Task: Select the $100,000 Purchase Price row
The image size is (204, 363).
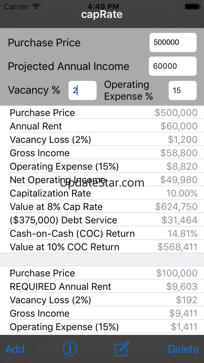Action: pos(104,273)
